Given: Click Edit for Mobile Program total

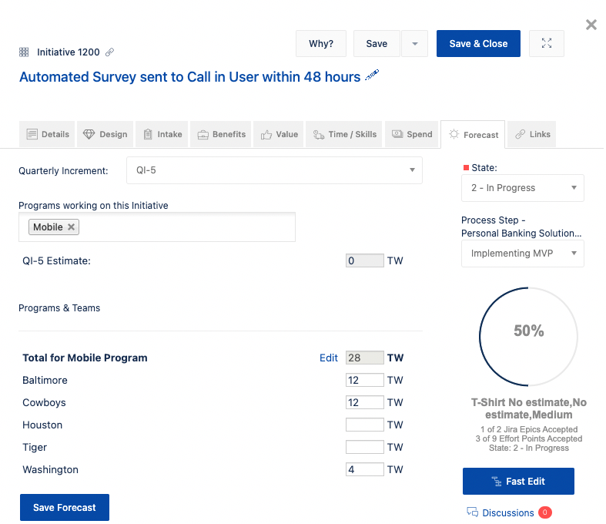Looking at the screenshot, I should pyautogui.click(x=329, y=358).
